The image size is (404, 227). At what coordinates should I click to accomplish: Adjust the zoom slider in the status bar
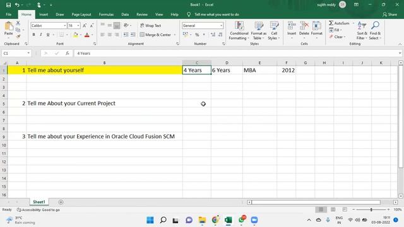(371, 209)
